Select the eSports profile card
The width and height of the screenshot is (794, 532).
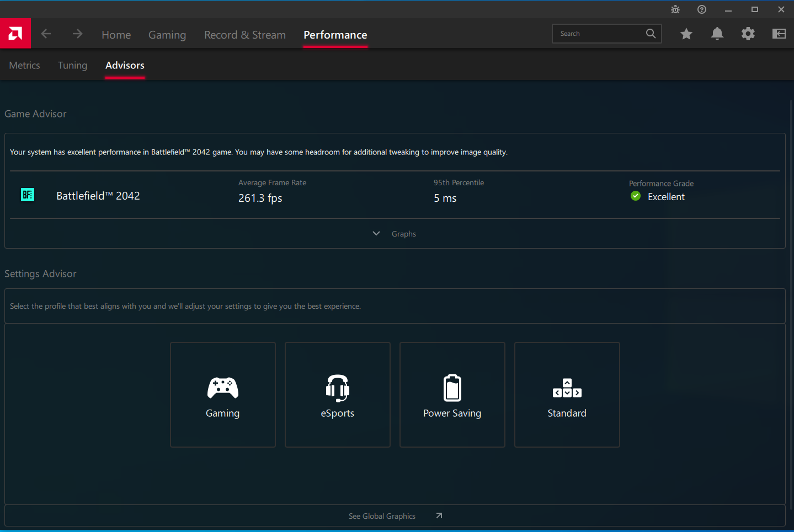tap(338, 395)
